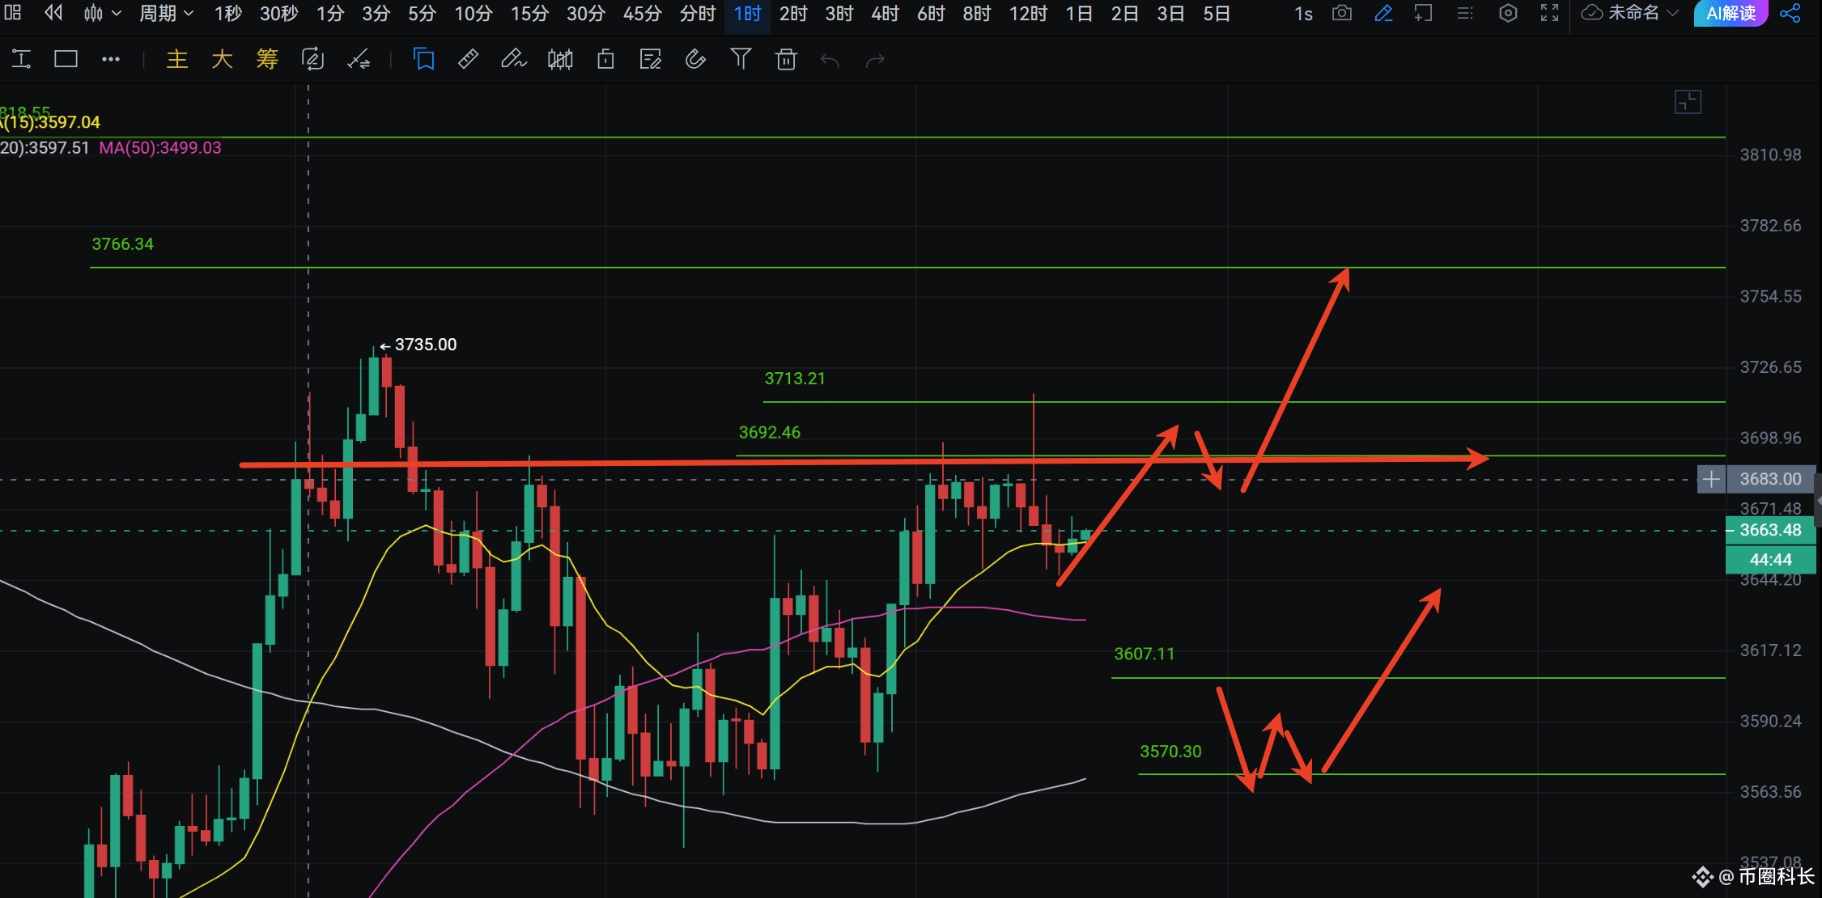
Task: Choose the 10分 timeframe
Action: coord(473,14)
